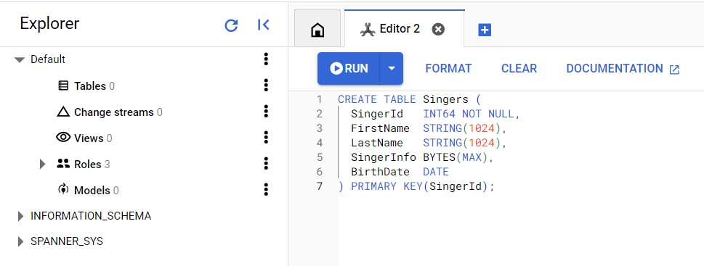This screenshot has width=704, height=266.
Task: Open the RUN button dropdown arrow
Action: pyautogui.click(x=392, y=69)
